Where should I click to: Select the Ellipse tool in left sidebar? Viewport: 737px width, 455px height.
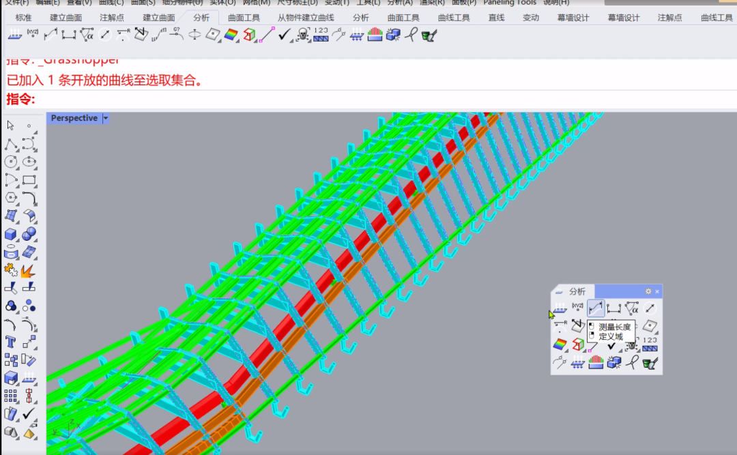pyautogui.click(x=29, y=162)
